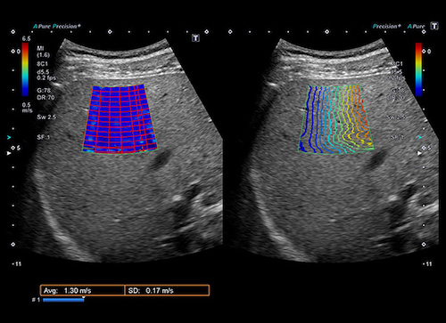Click the white triangle marker on the right depth scale

(419, 153)
